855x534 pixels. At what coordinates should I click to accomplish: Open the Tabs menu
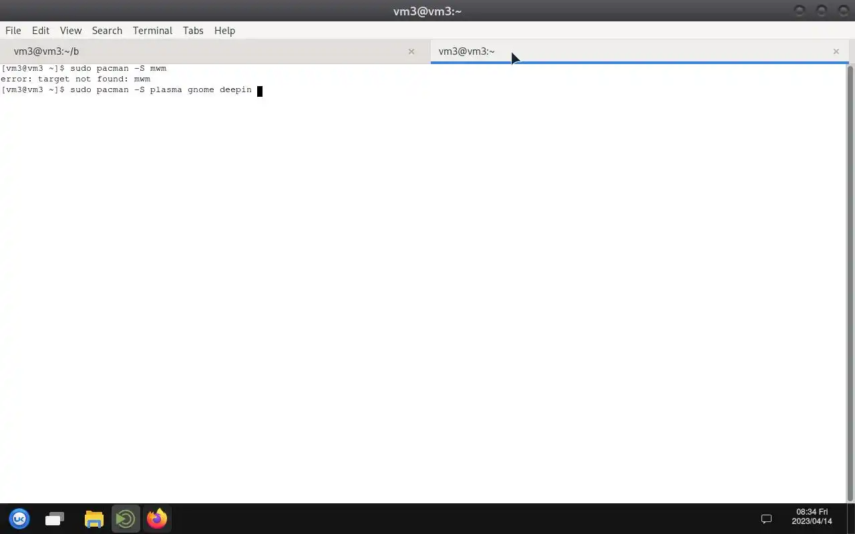[x=193, y=31]
